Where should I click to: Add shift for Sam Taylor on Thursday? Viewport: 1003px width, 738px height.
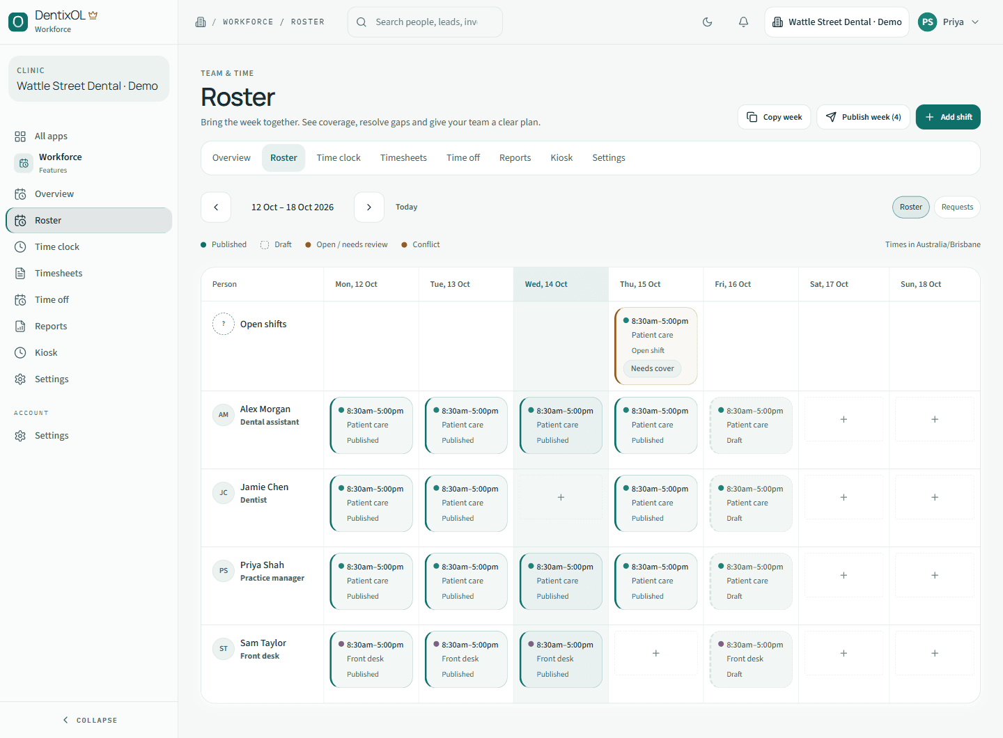[655, 653]
